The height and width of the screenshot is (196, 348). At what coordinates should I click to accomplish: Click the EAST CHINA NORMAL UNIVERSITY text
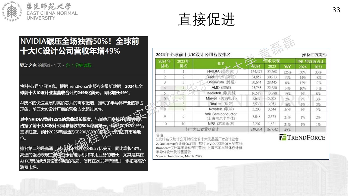[x=52, y=15]
